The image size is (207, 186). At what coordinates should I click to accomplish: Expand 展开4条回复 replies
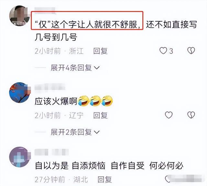[x=71, y=68]
